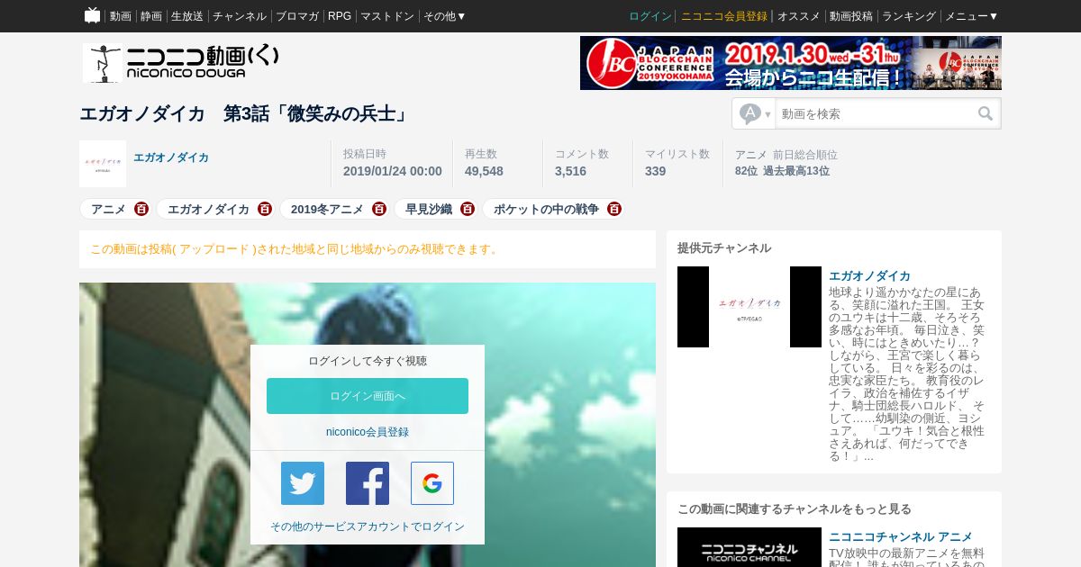1081x567 pixels.
Task: Expand the メニュー dropdown
Action: pos(971,16)
